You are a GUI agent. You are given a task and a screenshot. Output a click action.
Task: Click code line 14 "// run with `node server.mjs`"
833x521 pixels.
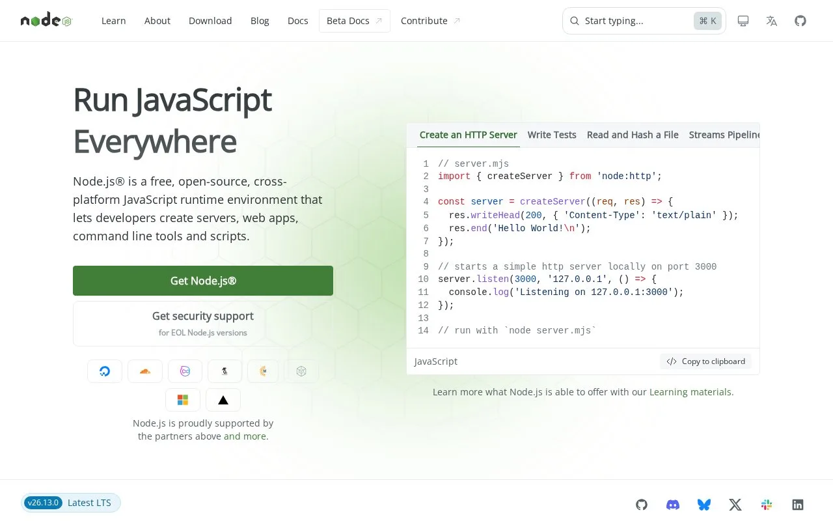coord(517,331)
